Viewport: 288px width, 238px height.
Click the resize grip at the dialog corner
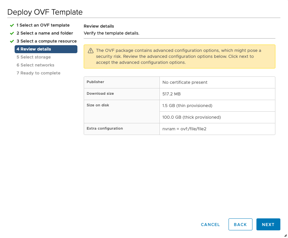(x=285, y=235)
